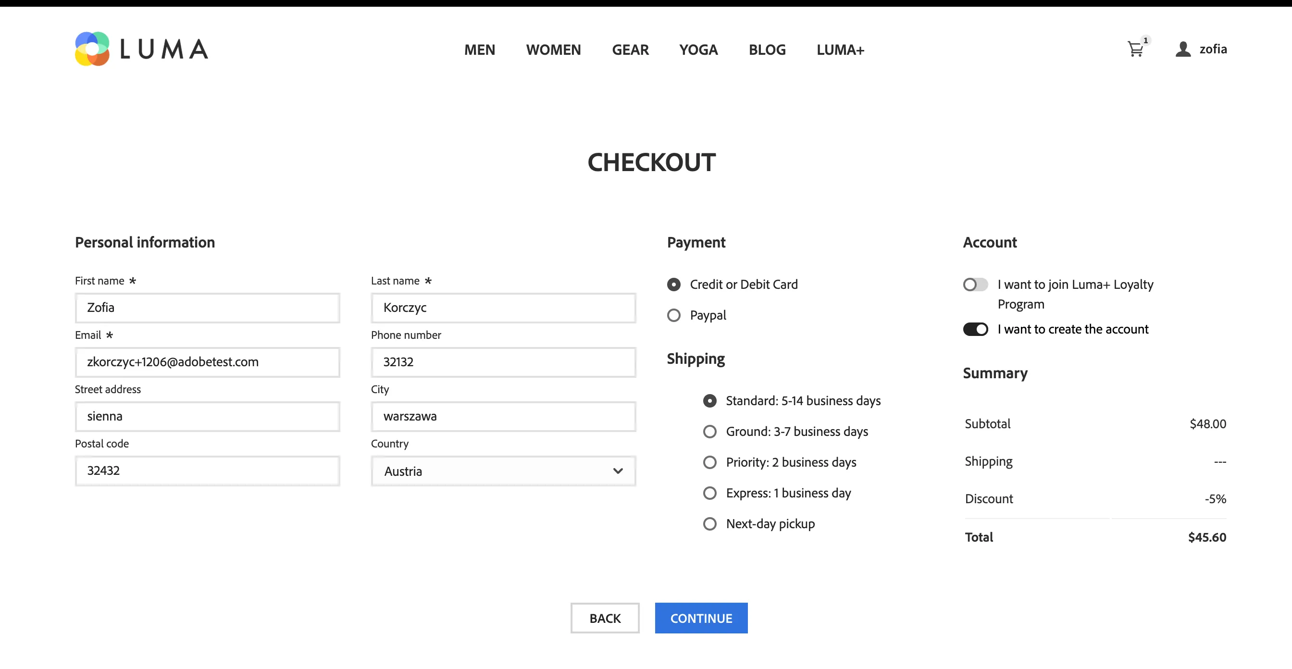Click the zofia username text
Viewport: 1292px width, 669px height.
point(1213,49)
